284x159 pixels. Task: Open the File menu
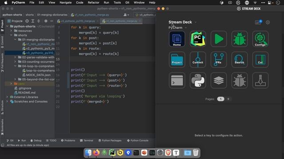(x=32, y=3)
